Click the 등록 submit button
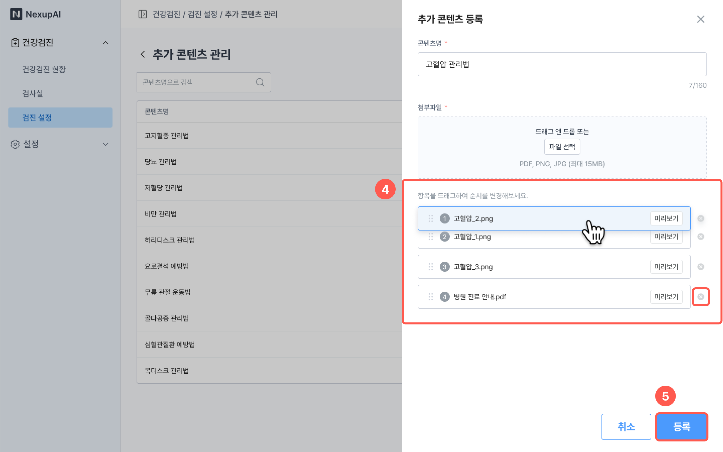 point(682,427)
